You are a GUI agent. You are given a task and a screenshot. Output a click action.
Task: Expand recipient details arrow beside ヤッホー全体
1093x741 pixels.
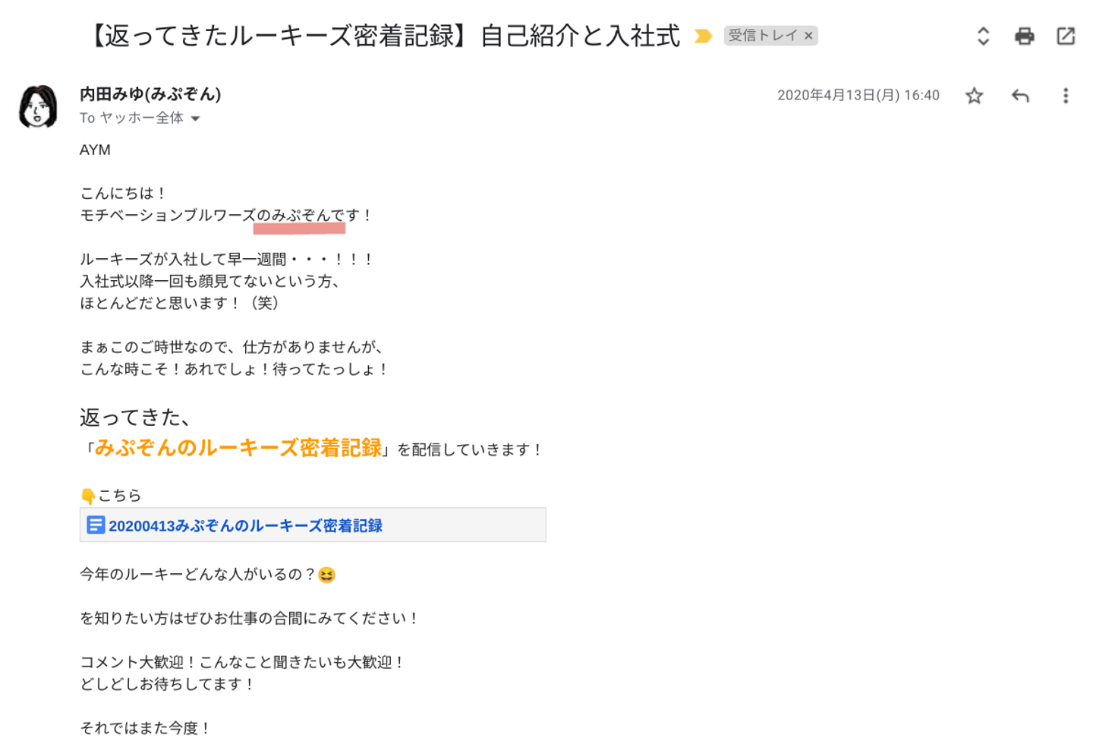click(196, 118)
